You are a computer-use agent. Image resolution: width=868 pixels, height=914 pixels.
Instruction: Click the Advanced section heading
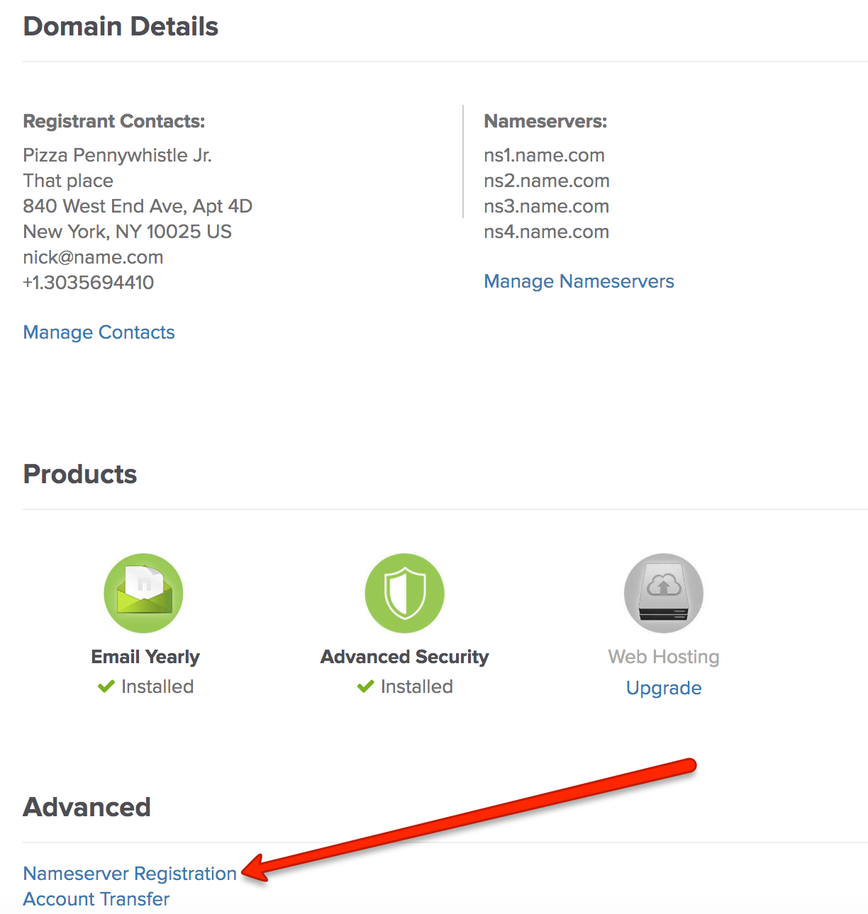click(x=87, y=806)
